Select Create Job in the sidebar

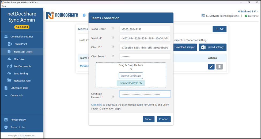tap(22, 95)
